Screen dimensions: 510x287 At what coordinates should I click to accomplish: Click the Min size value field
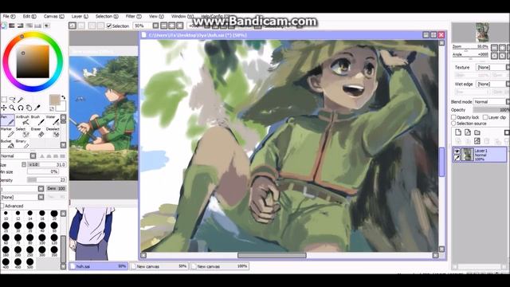pos(43,171)
